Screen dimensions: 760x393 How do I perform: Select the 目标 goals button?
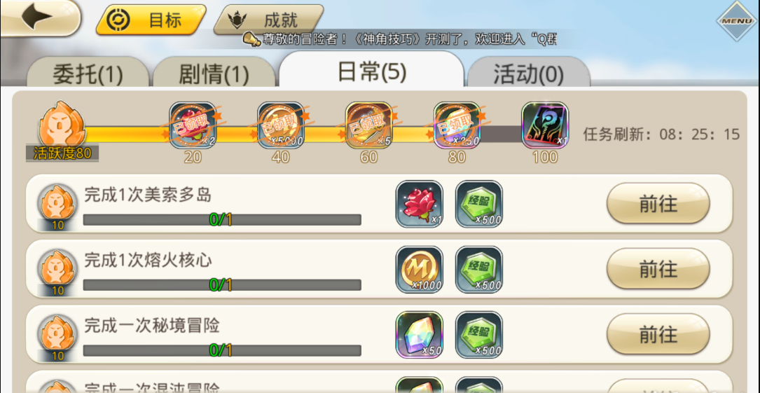click(151, 20)
